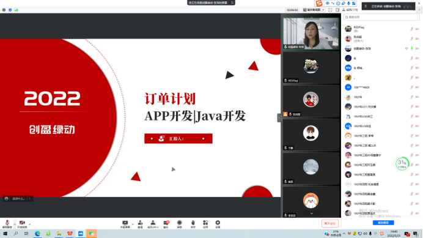
Task: Toggle microphone for REDFlag in member list
Action: coord(411,29)
